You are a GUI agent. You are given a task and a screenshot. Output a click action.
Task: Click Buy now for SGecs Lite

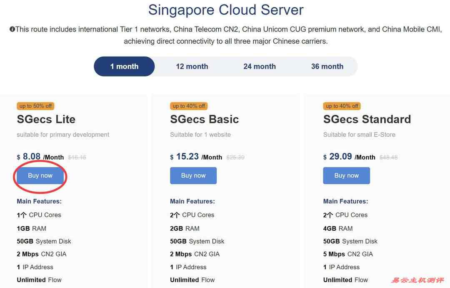click(40, 176)
